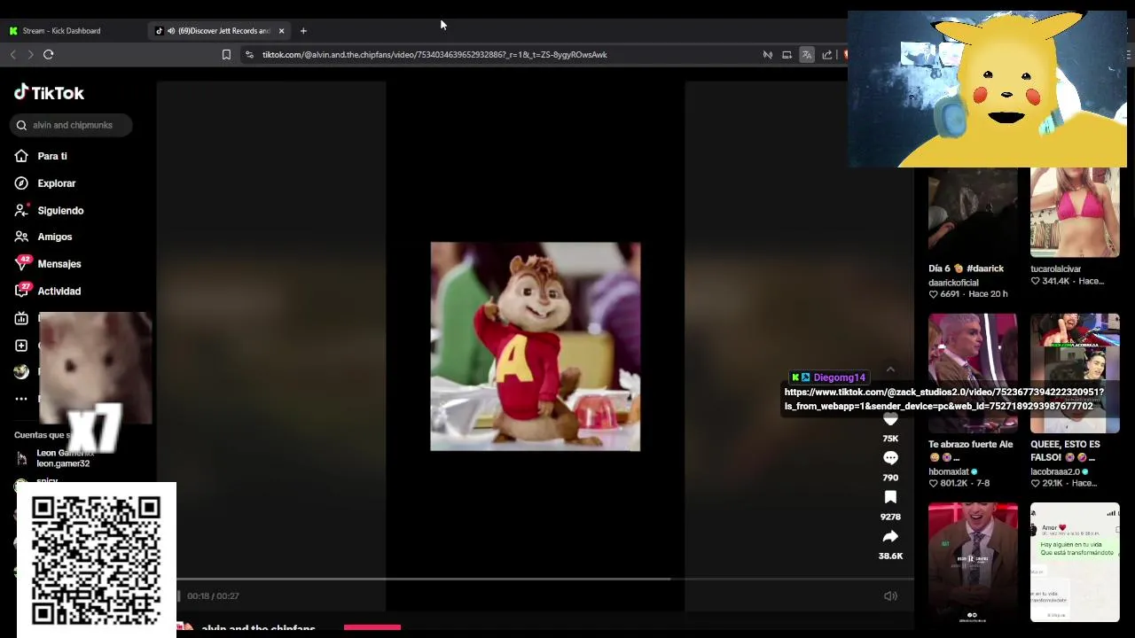Screen dimensions: 1135x638
Task: Open the laughing man in suit thumbnail
Action: [973, 563]
